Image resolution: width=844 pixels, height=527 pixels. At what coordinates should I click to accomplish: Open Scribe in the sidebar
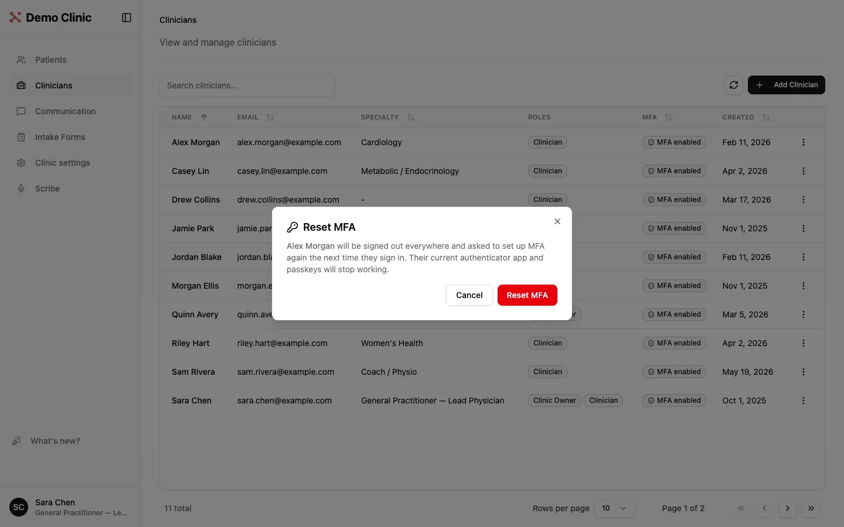tap(70, 189)
